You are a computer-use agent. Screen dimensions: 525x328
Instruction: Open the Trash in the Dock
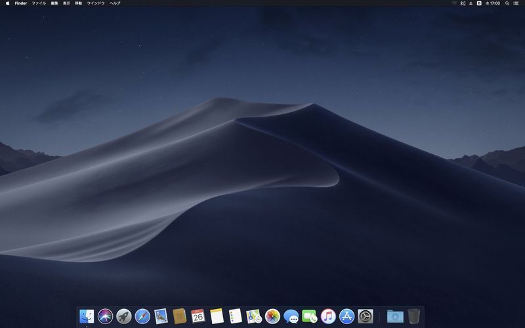tap(413, 316)
